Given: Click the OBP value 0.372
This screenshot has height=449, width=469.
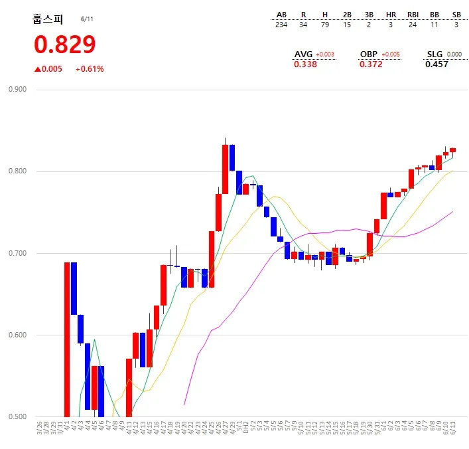Looking at the screenshot, I should click(371, 64).
